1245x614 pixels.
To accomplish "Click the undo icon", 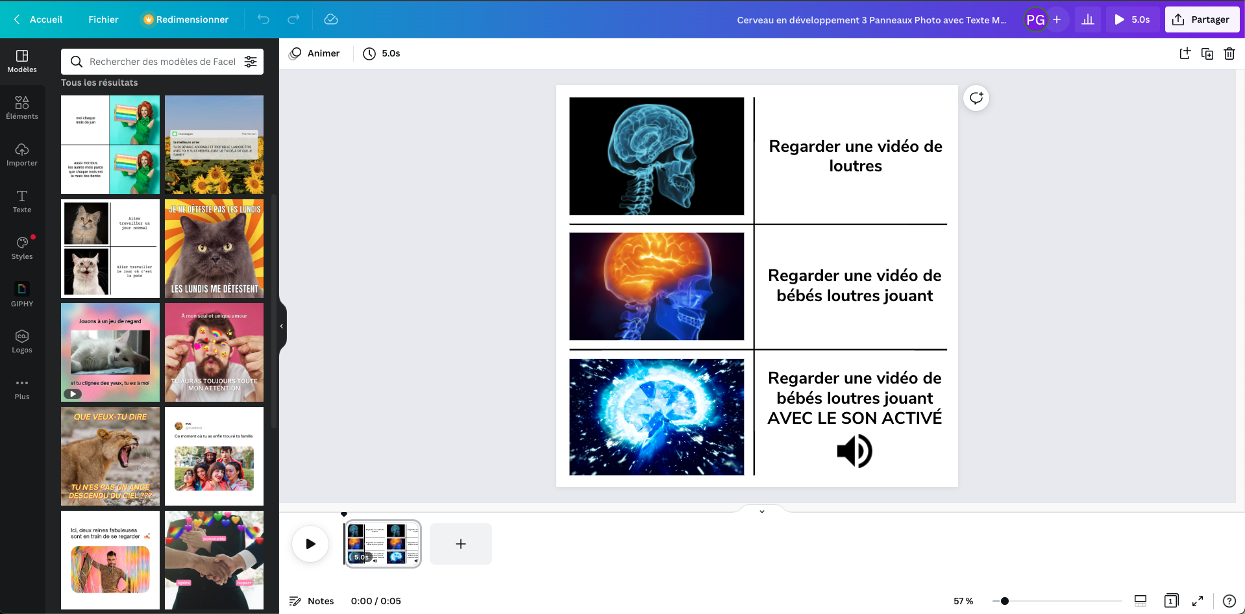I will coord(263,19).
